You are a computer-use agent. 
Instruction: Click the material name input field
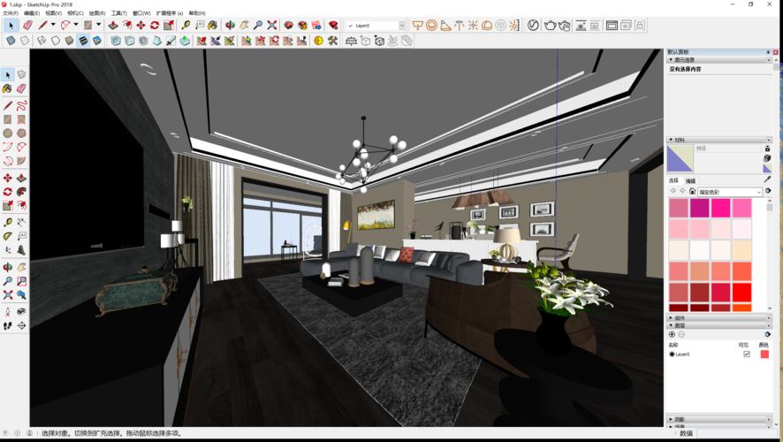(727, 149)
